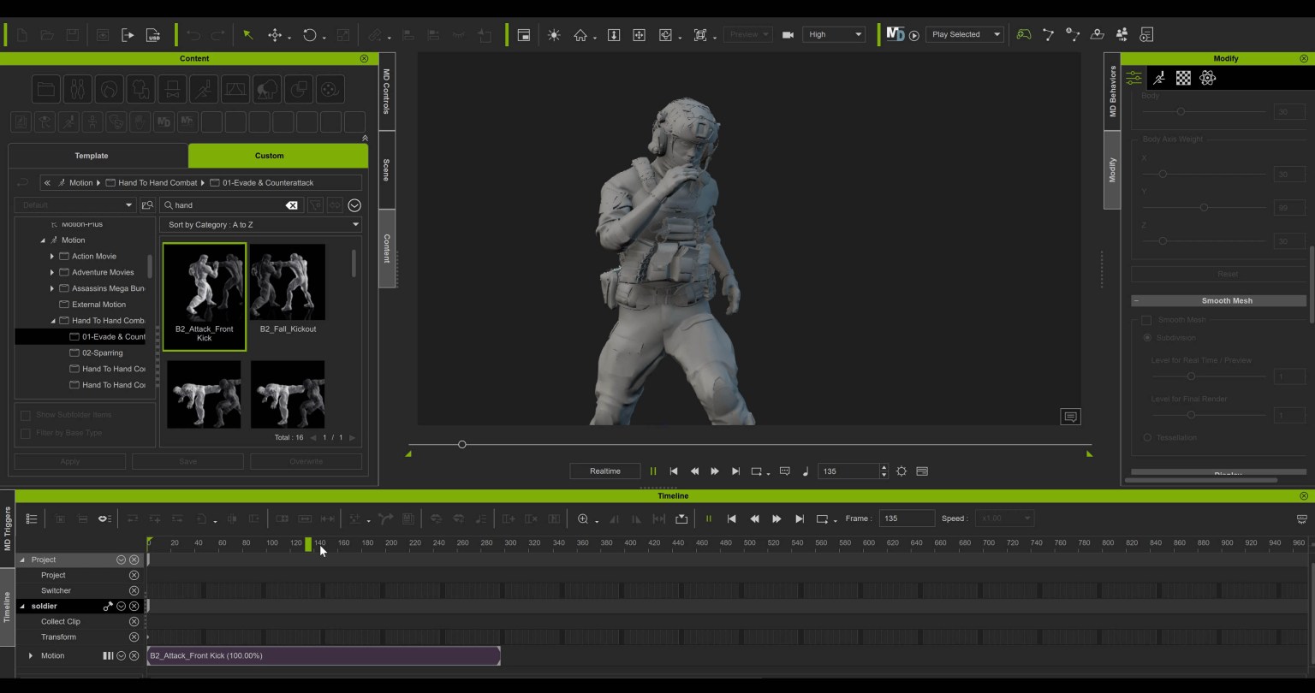This screenshot has width=1315, height=693.
Task: Select the Subdivision radio button
Action: (x=1147, y=338)
